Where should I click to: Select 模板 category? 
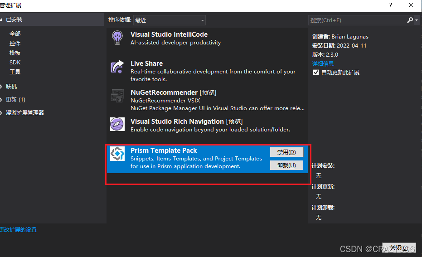pyautogui.click(x=15, y=53)
